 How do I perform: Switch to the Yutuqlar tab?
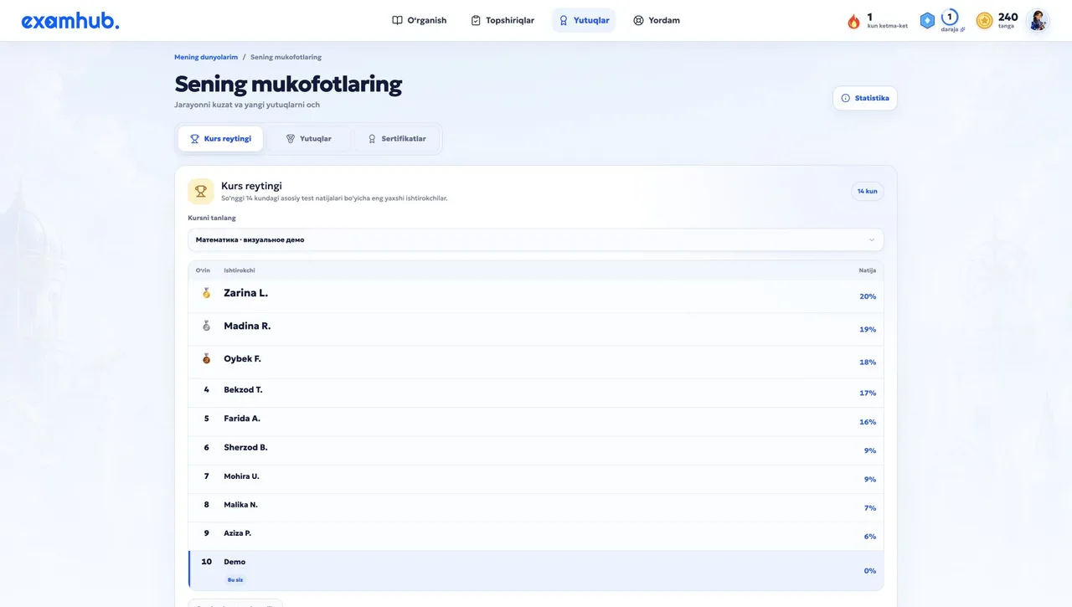[x=308, y=139]
